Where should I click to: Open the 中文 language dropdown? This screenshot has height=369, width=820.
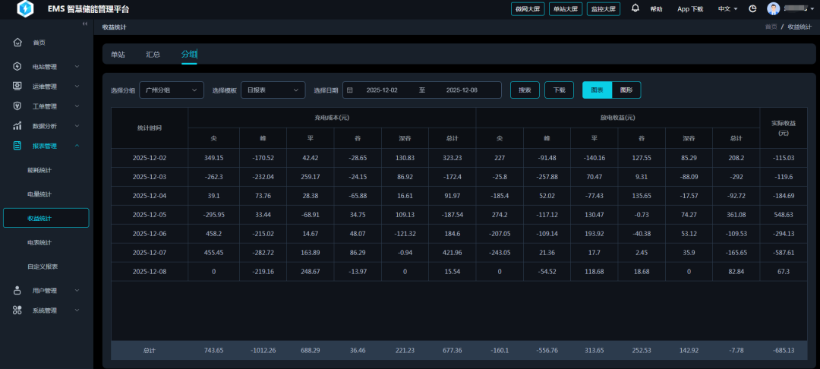(x=727, y=9)
